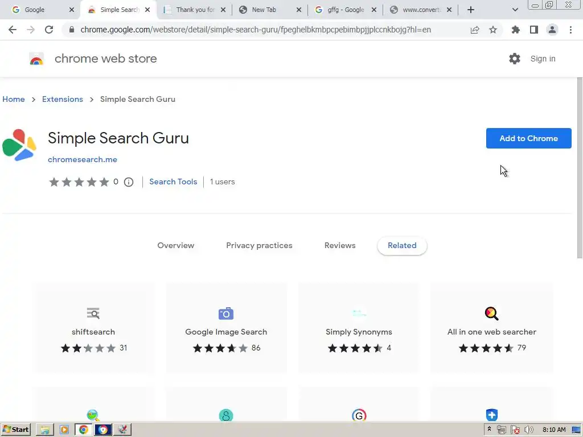Open the Chrome profile avatar
Viewport: 583px width, 437px height.
[x=552, y=30]
